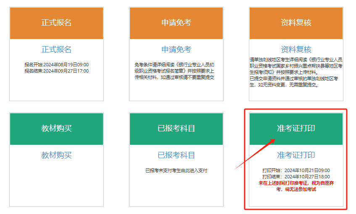Click the registration start and end dates text
This screenshot has height=214, width=356.
[56, 68]
